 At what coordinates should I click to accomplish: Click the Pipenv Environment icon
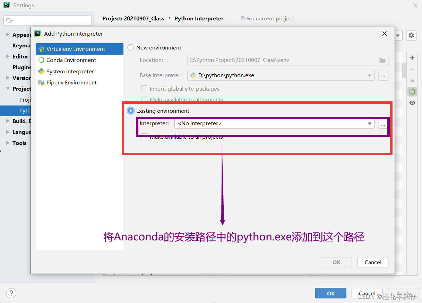pos(41,82)
